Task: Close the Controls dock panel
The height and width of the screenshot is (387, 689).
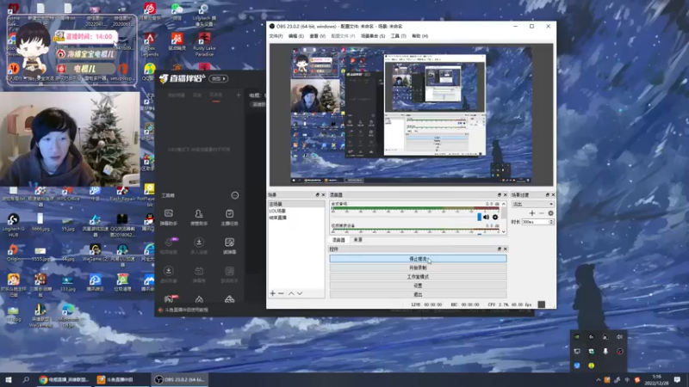Action: (505, 249)
